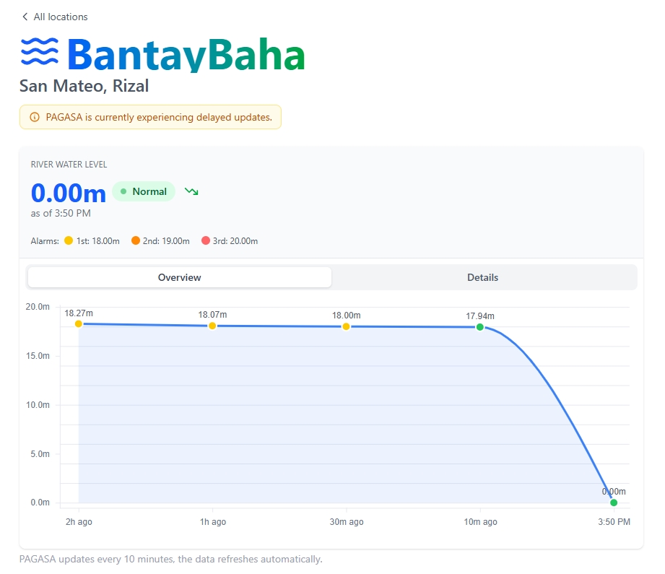Image resolution: width=665 pixels, height=574 pixels.
Task: Click the downward trend arrow icon
Action: tap(191, 191)
